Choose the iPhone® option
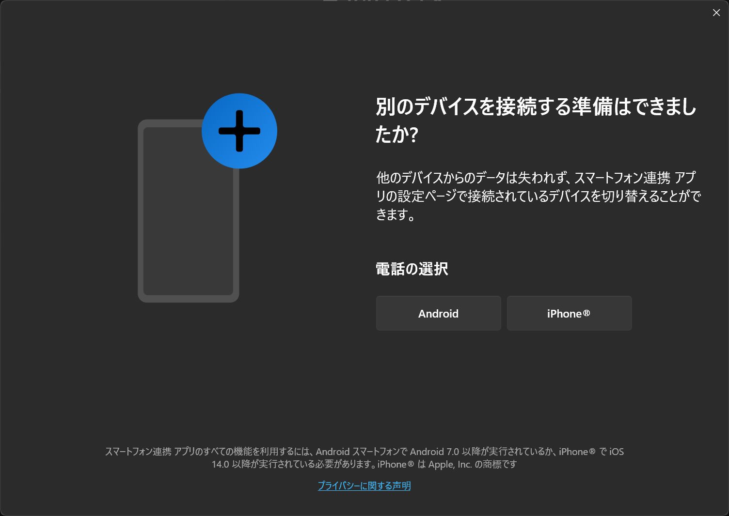Viewport: 729px width, 516px height. point(569,313)
